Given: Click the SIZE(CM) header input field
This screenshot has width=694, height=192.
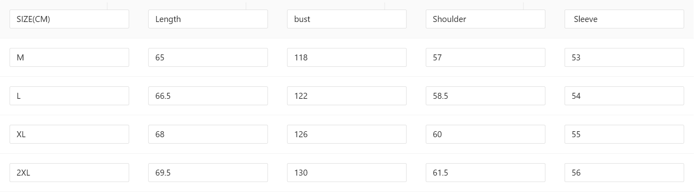Looking at the screenshot, I should click(x=69, y=19).
